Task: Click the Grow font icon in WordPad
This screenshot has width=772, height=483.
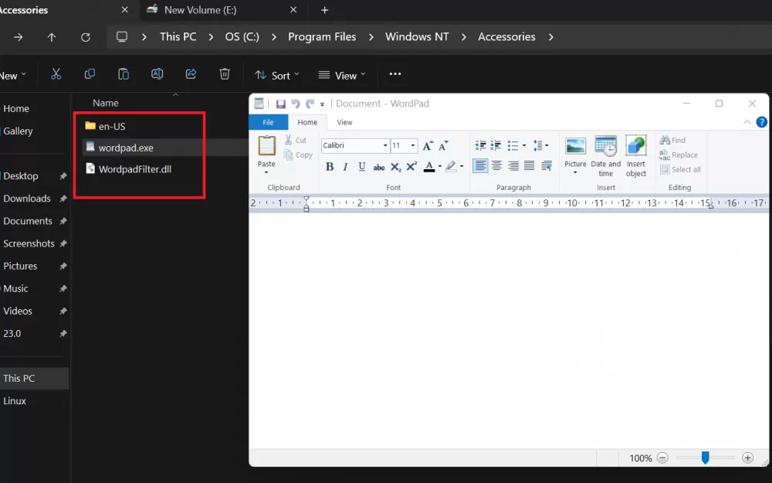Action: tap(428, 145)
